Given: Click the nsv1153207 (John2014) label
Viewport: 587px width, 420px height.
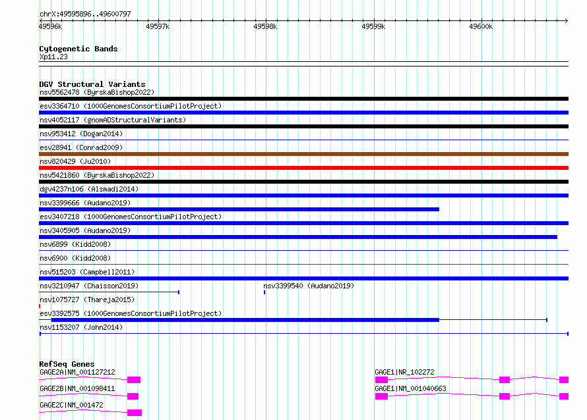Looking at the screenshot, I should click(81, 327).
